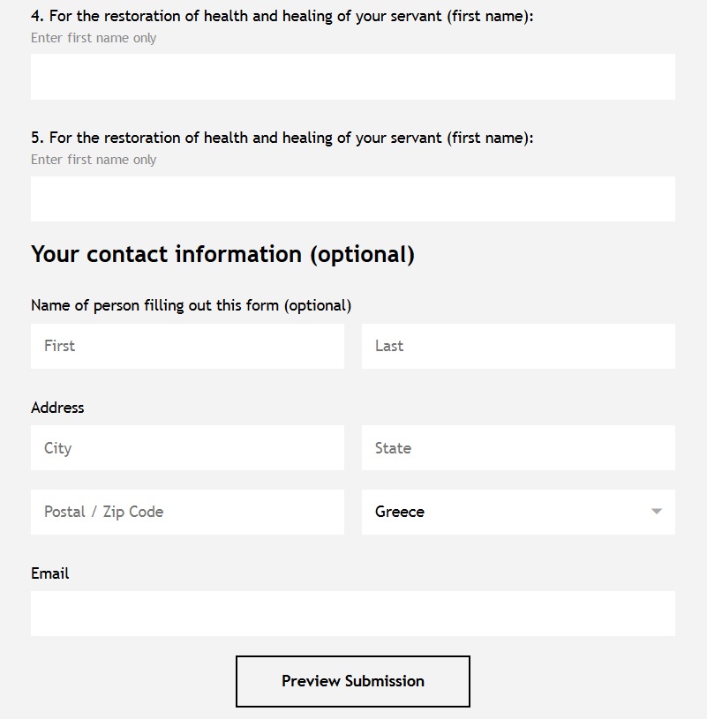
Task: Click 'Enter first name only' hint under item 4
Action: [94, 38]
